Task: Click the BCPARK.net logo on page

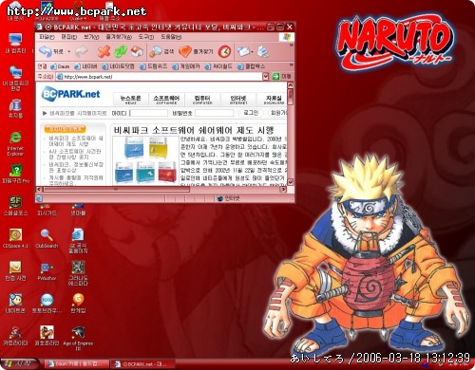Action: [x=70, y=94]
